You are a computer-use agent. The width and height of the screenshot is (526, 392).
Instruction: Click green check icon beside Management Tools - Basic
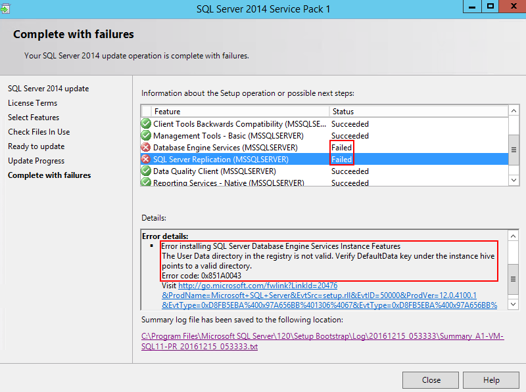point(146,135)
